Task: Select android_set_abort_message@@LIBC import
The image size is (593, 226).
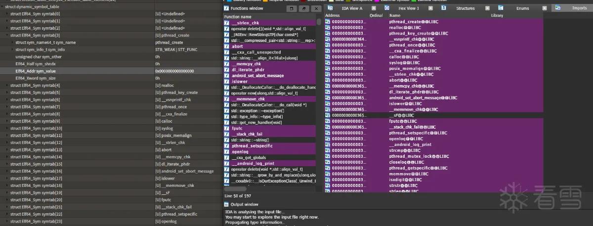Action: pyautogui.click(x=433, y=97)
